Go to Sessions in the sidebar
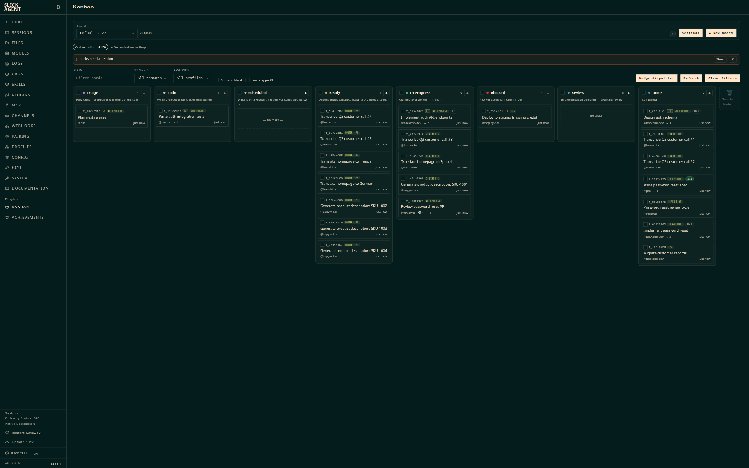 [33, 33]
